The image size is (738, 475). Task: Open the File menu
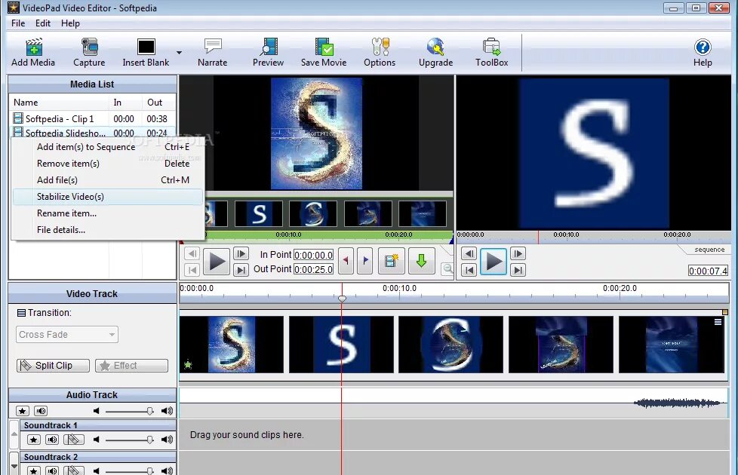coord(18,23)
